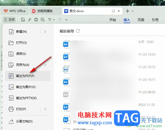Click the print icon in quick toolbar
Image resolution: width=165 pixels, height=130 pixels.
point(36,20)
